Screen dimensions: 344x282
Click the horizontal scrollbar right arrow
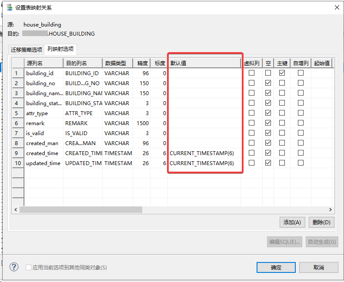click(x=330, y=209)
